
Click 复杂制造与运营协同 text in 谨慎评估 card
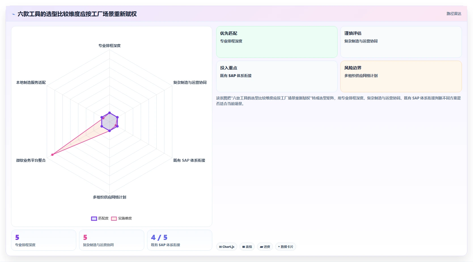[361, 41]
